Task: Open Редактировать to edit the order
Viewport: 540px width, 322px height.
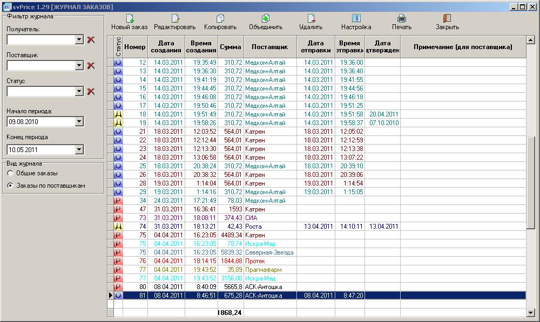Action: (174, 19)
